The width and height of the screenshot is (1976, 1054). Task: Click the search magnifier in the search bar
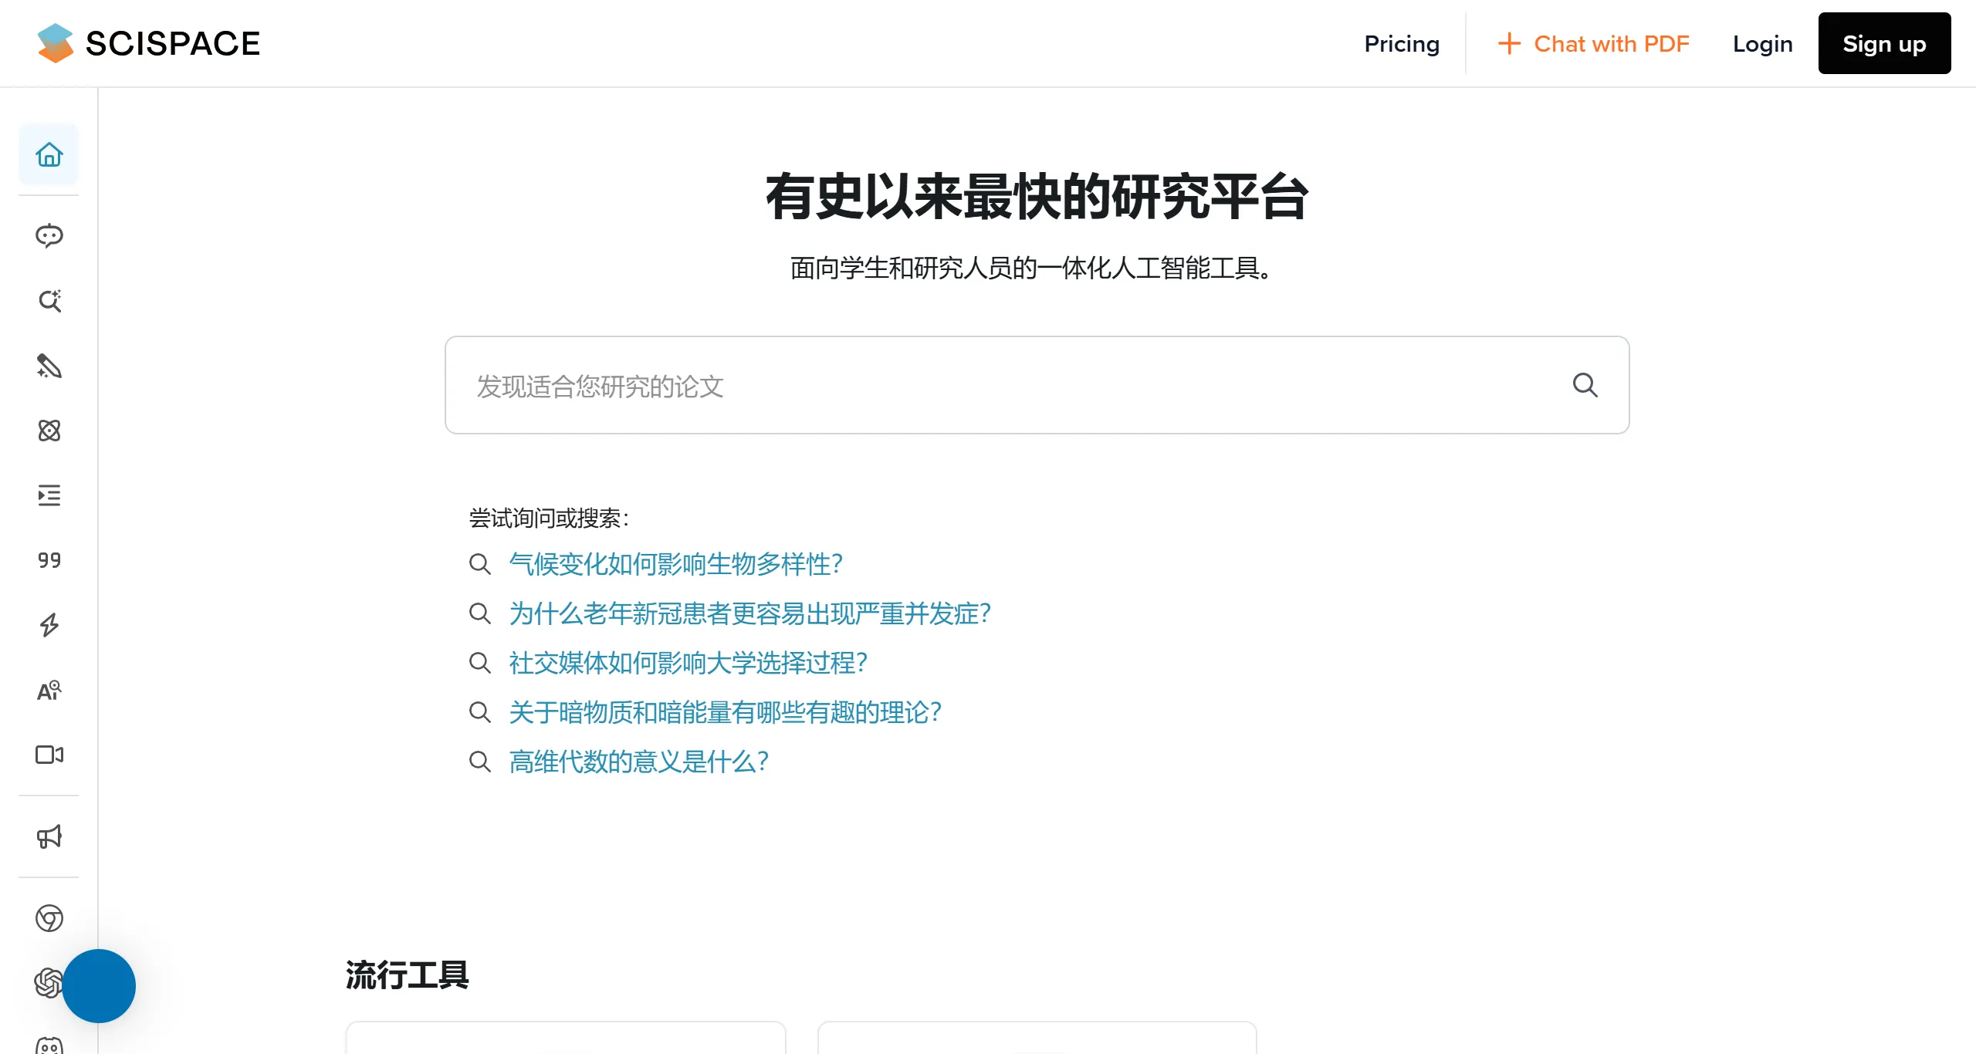tap(1584, 384)
